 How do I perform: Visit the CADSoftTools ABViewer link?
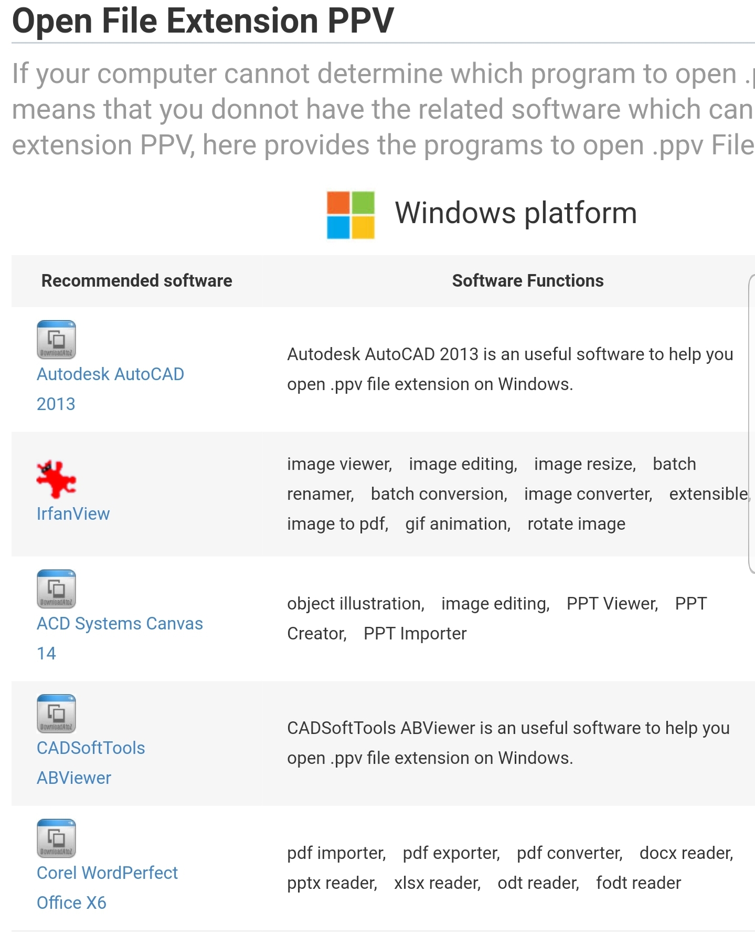91,763
